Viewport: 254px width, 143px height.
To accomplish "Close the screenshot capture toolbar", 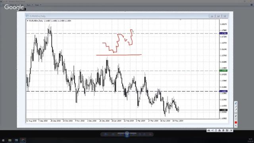I will click(x=231, y=130).
